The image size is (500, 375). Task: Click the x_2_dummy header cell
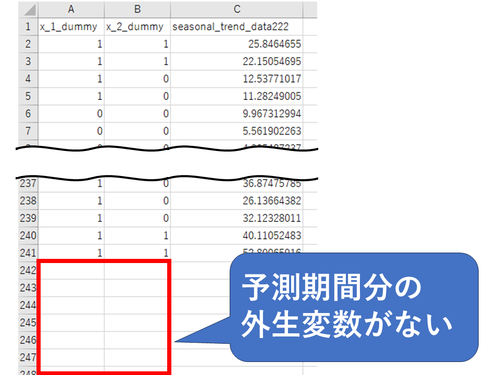coord(137,27)
